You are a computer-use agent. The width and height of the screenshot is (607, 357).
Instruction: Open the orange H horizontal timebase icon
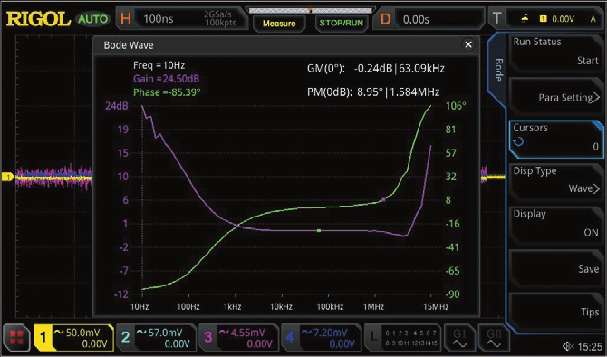(125, 19)
